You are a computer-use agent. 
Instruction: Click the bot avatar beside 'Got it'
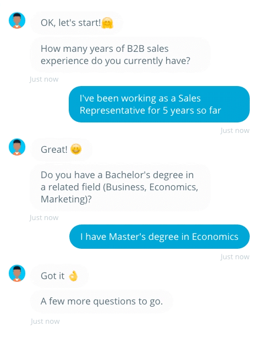(17, 273)
